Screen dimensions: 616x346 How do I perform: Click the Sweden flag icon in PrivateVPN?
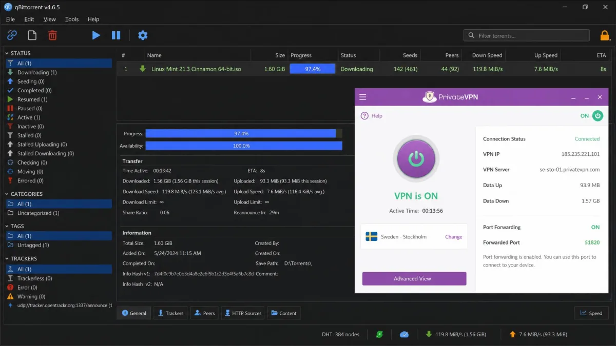click(371, 236)
